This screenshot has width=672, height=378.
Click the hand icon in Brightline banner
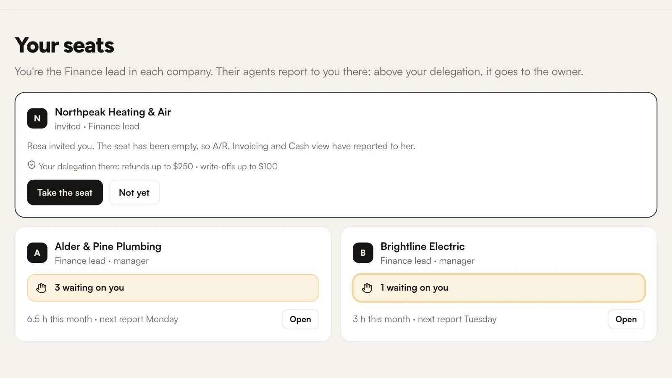tap(367, 288)
